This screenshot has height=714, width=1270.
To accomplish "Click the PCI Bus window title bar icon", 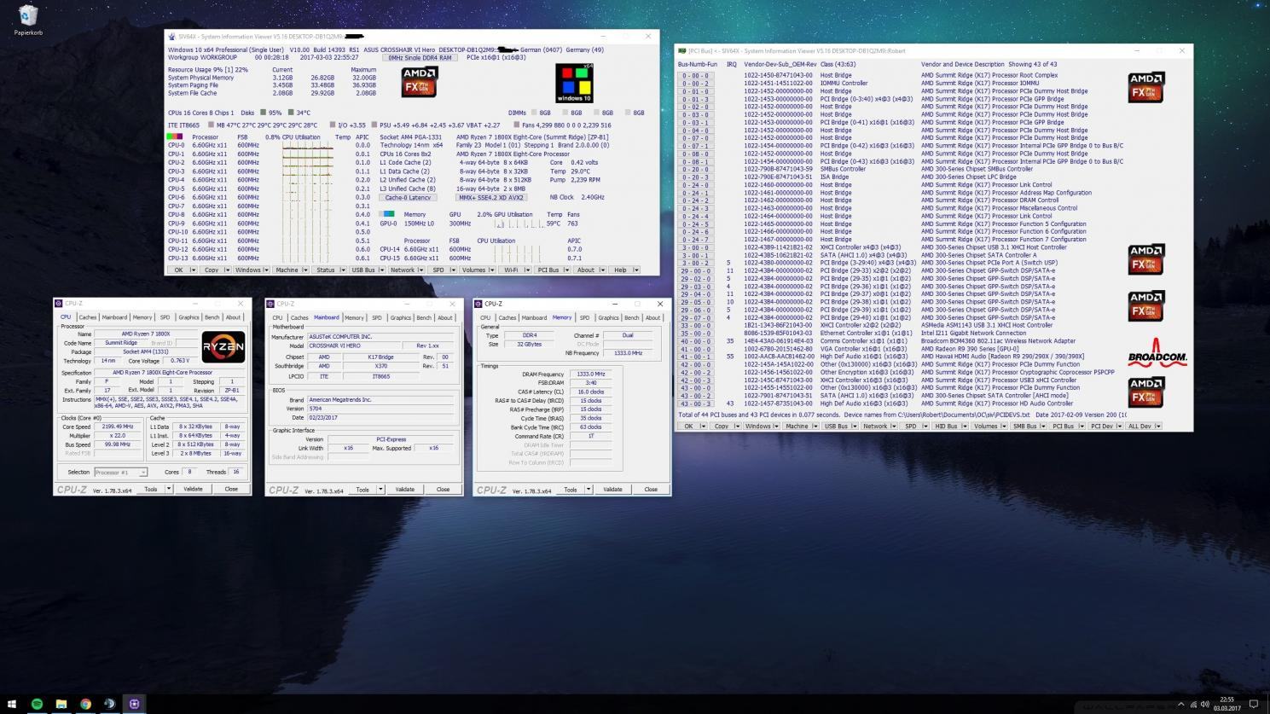I will point(681,51).
